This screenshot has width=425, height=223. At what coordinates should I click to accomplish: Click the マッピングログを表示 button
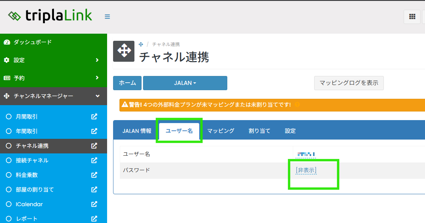click(349, 83)
